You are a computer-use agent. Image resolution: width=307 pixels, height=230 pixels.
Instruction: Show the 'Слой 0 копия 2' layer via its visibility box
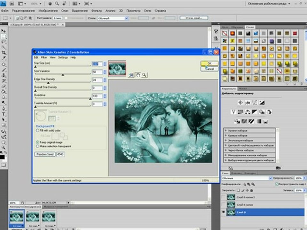223,197
